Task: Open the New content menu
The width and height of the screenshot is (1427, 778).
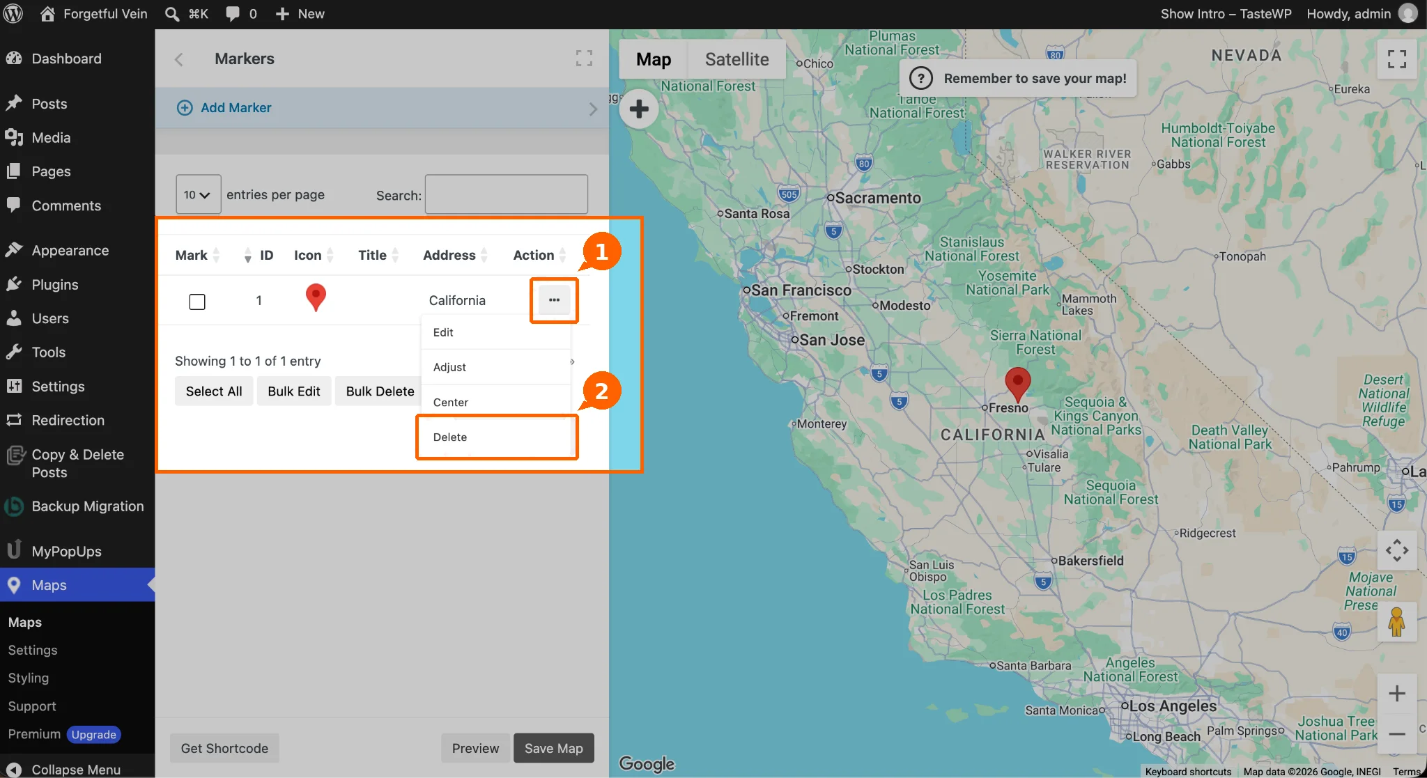Action: pos(300,14)
